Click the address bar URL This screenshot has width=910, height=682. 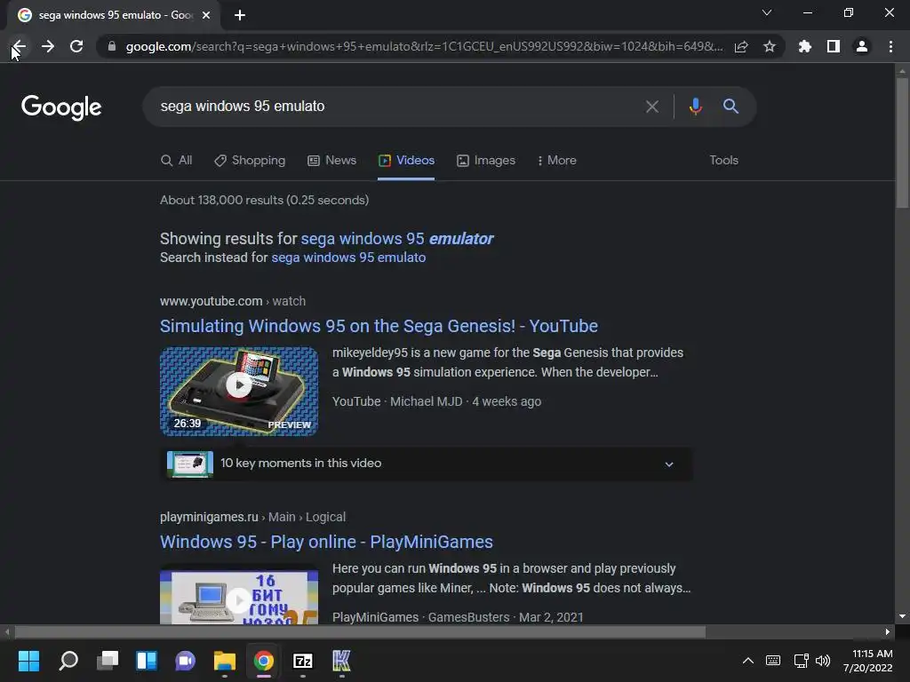[425, 46]
